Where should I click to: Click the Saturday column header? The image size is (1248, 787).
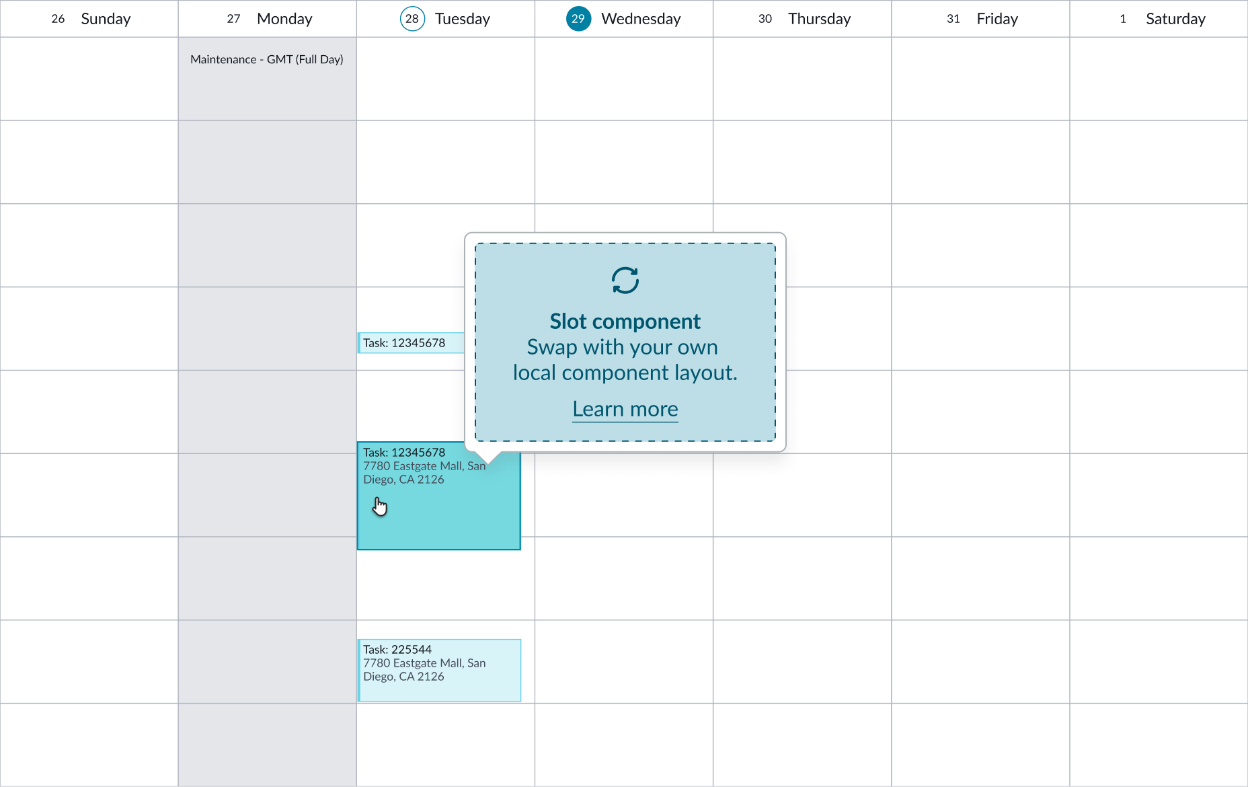1175,19
